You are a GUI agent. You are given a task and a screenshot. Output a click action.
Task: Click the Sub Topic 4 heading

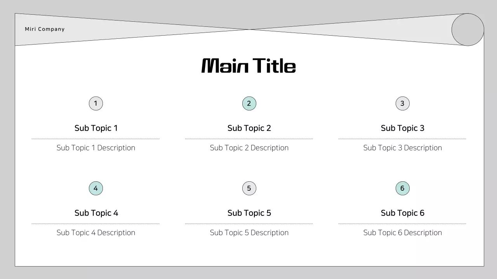click(96, 213)
